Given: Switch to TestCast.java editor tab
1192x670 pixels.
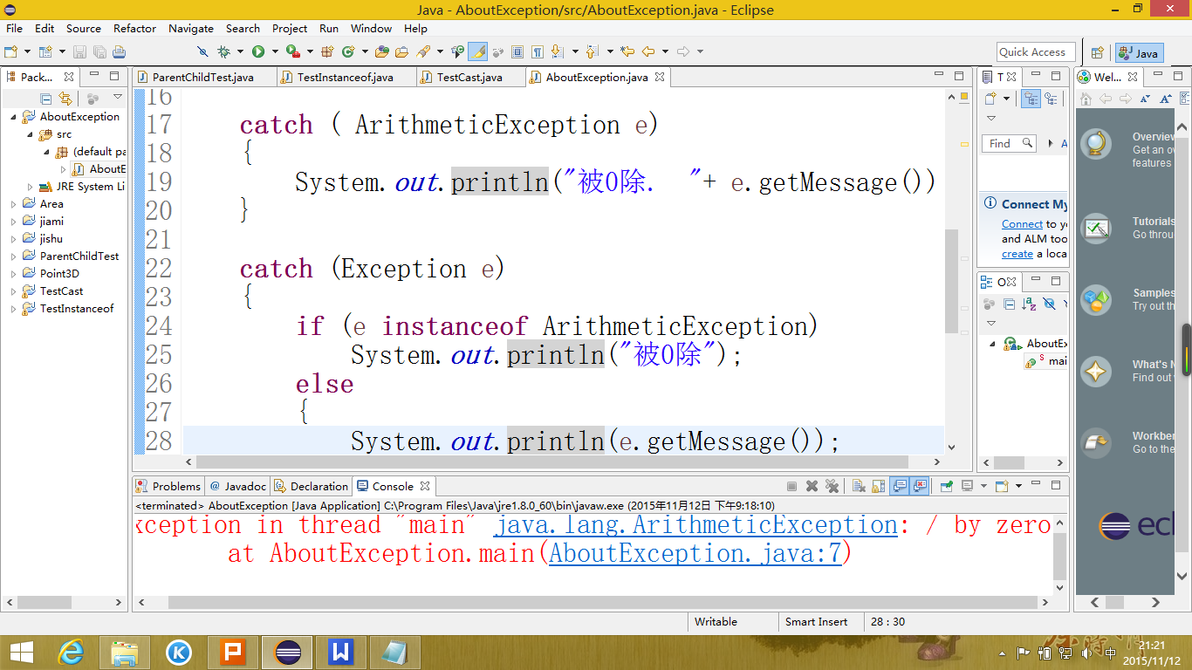Looking at the screenshot, I should pos(469,77).
